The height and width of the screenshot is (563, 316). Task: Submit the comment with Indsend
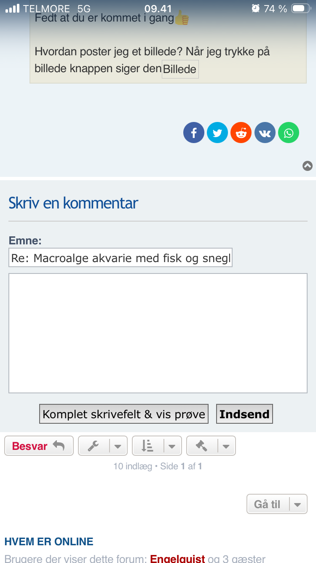tap(244, 414)
